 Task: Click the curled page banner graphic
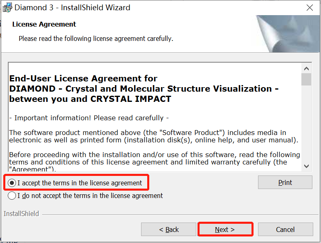pyautogui.click(x=287, y=34)
